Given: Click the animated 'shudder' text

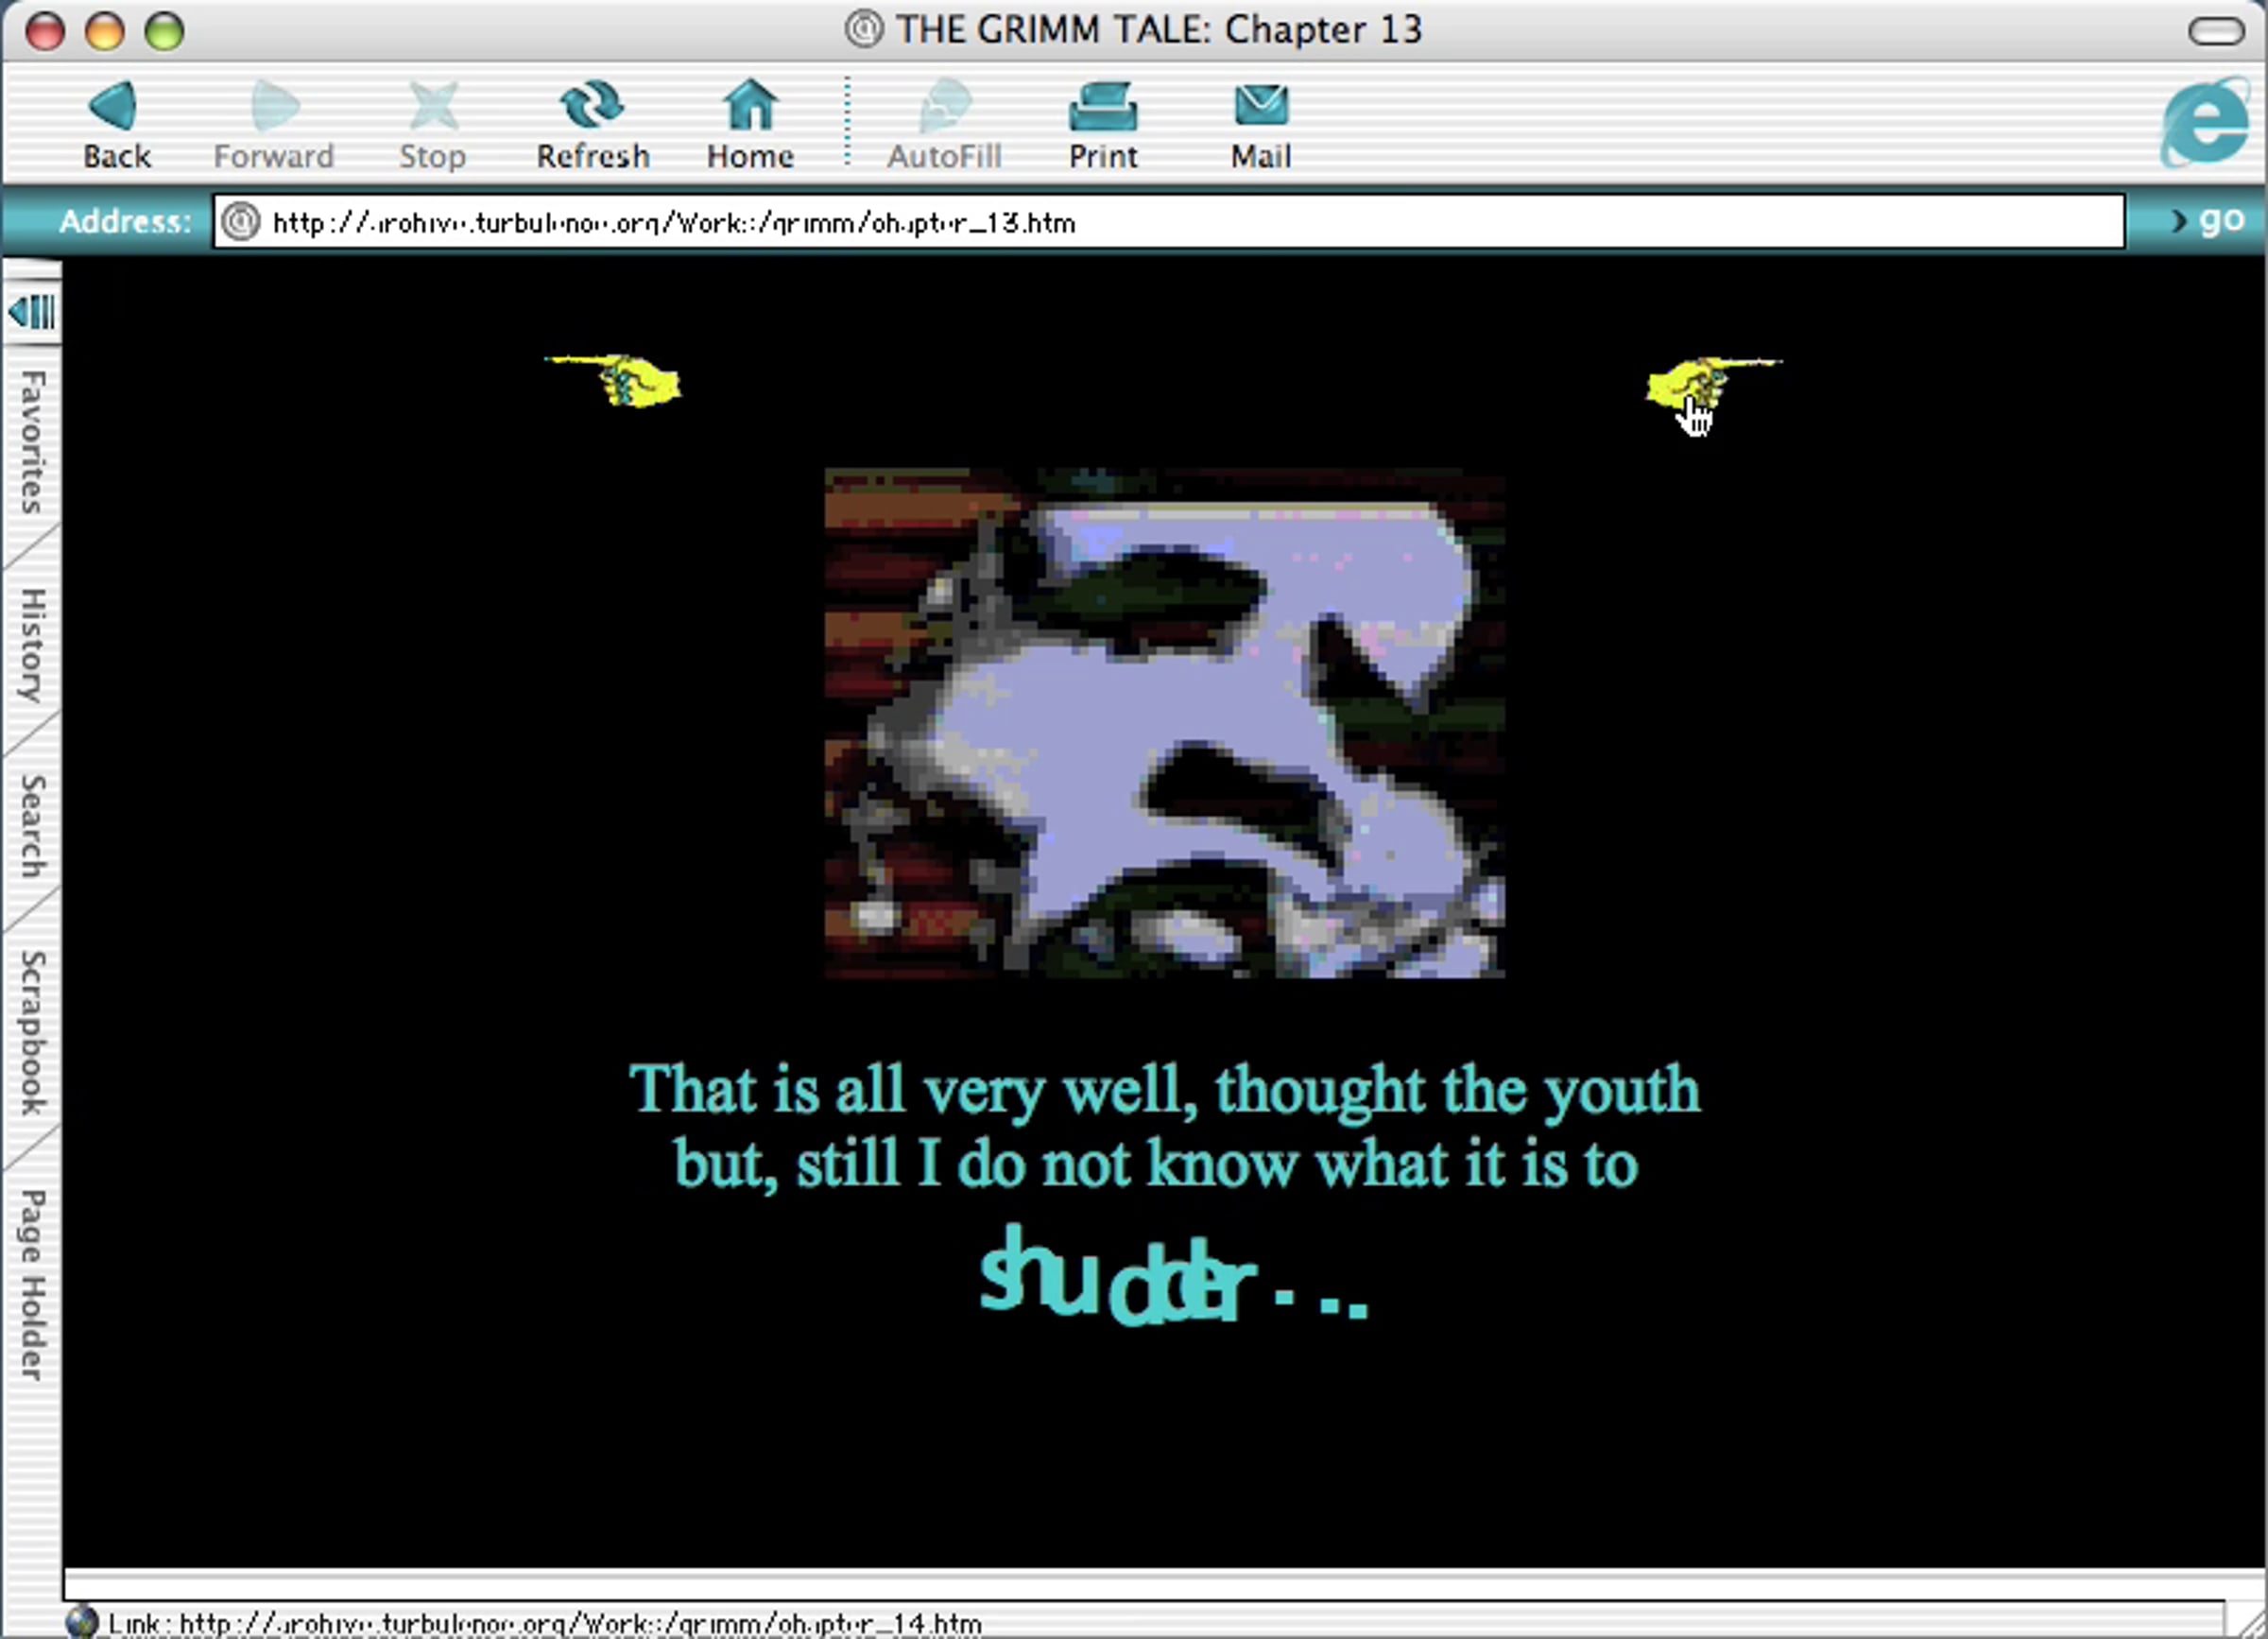Looking at the screenshot, I should tap(1172, 1276).
